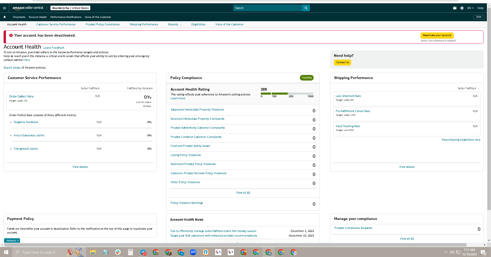
Task: Click the Report abuse link
Action: click(x=12, y=68)
